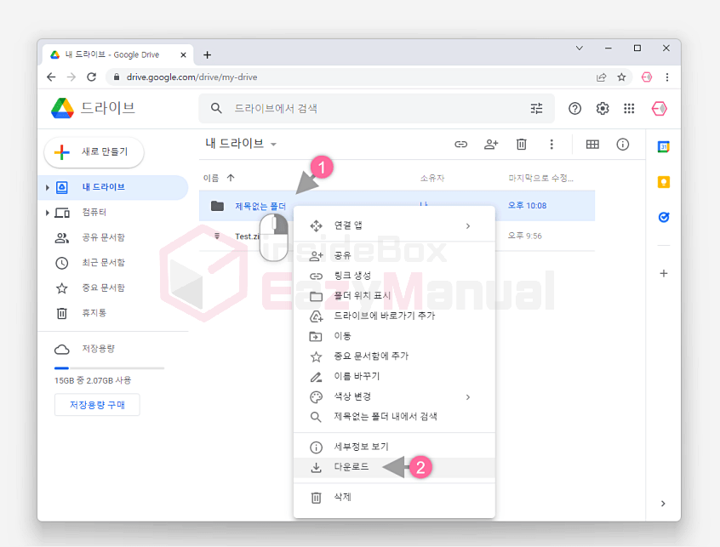Choose 세부정보 보기 in context menu
Viewport: 720px width, 547px height.
coord(394,447)
